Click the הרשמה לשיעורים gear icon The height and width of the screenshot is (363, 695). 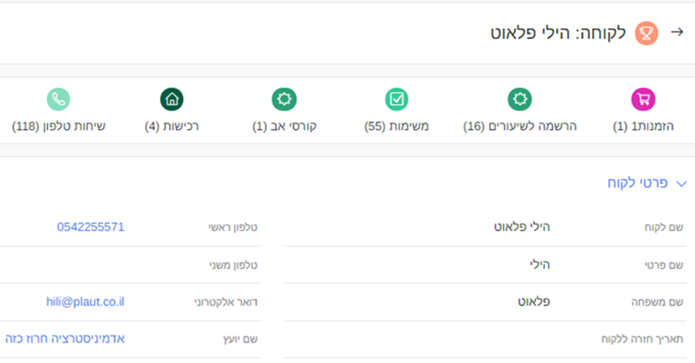[518, 99]
